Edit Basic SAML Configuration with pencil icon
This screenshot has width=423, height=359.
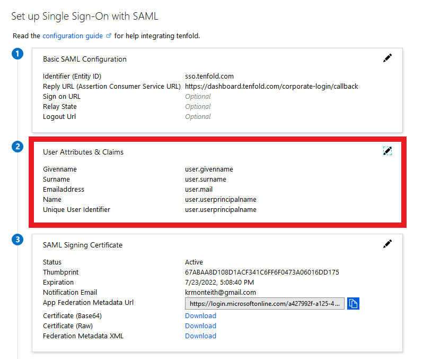[387, 58]
